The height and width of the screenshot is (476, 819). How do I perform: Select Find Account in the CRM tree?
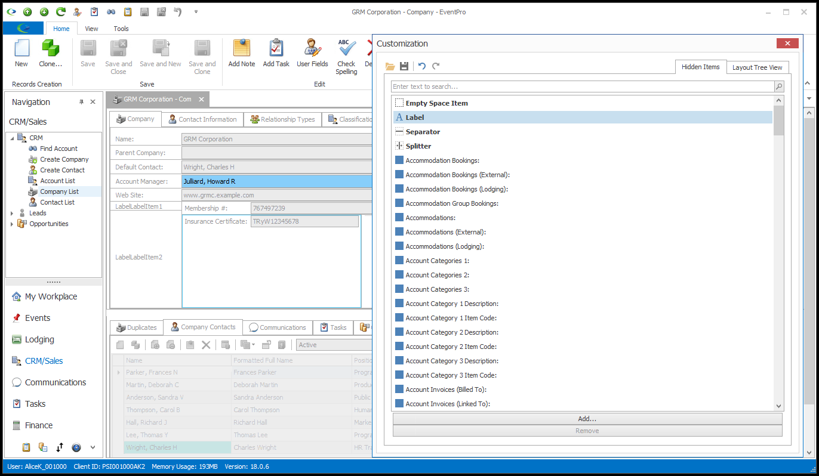tap(59, 149)
